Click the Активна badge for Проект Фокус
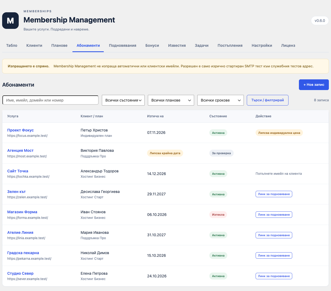Screen dimensions: 331x291 click(x=218, y=133)
